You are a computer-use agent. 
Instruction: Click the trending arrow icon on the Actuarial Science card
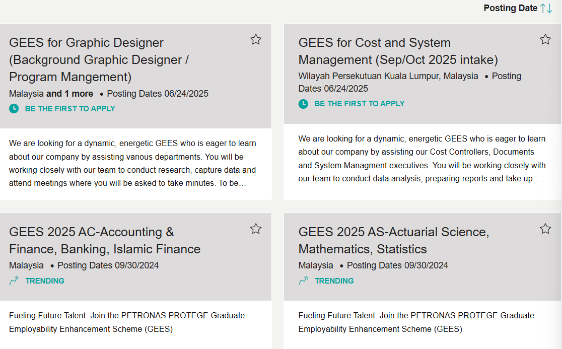[303, 281]
